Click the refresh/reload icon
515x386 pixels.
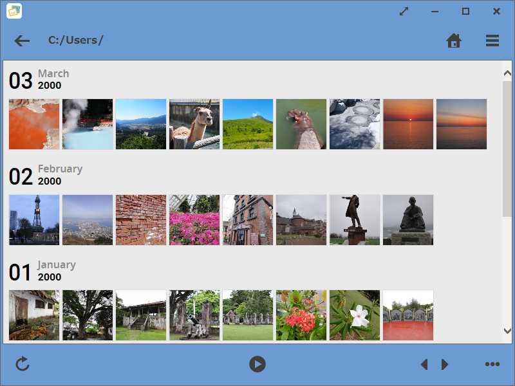click(23, 364)
